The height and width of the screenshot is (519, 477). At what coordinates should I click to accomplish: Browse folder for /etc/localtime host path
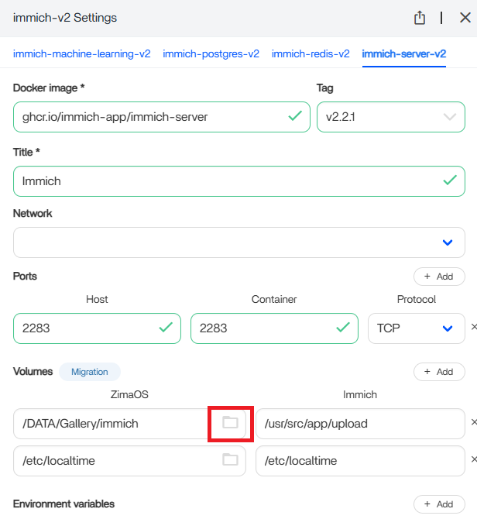coord(230,459)
